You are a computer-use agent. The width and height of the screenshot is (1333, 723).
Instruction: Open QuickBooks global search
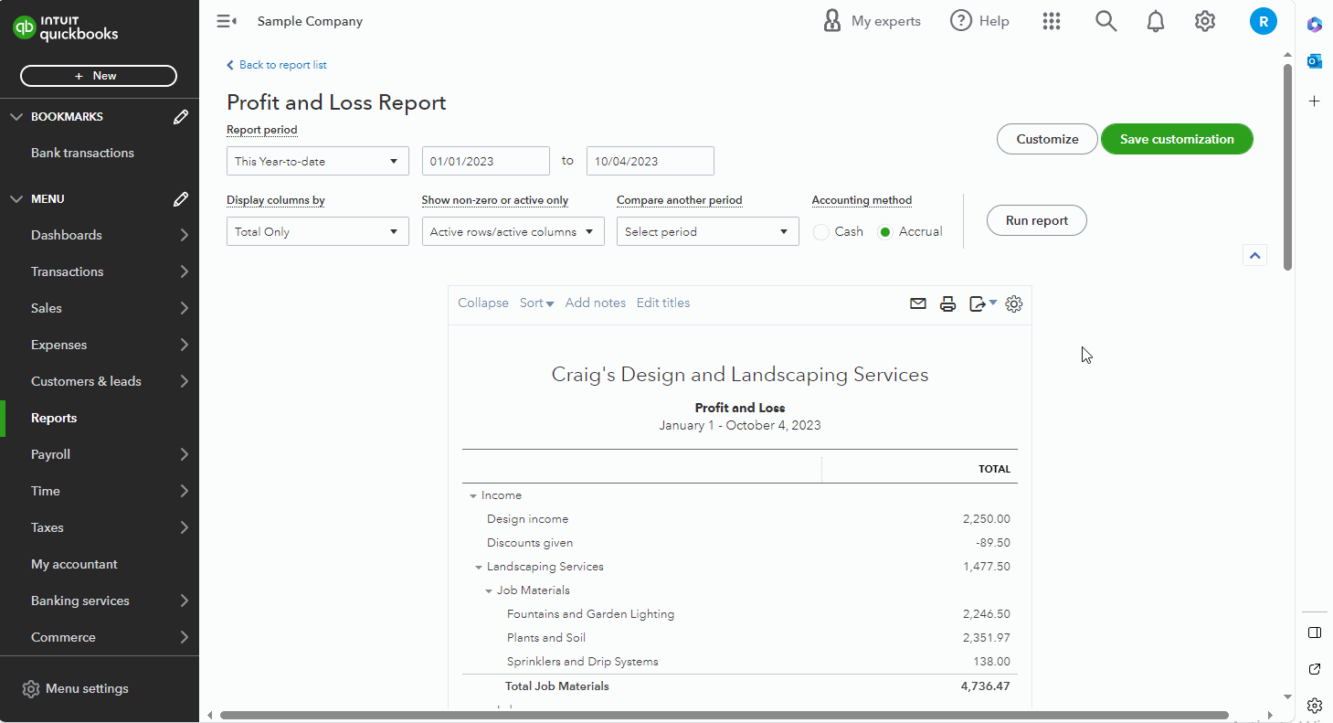click(x=1106, y=20)
